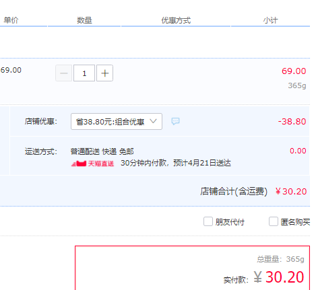The width and height of the screenshot is (316, 290).
Task: Click the minus quantity button
Action: (x=64, y=73)
